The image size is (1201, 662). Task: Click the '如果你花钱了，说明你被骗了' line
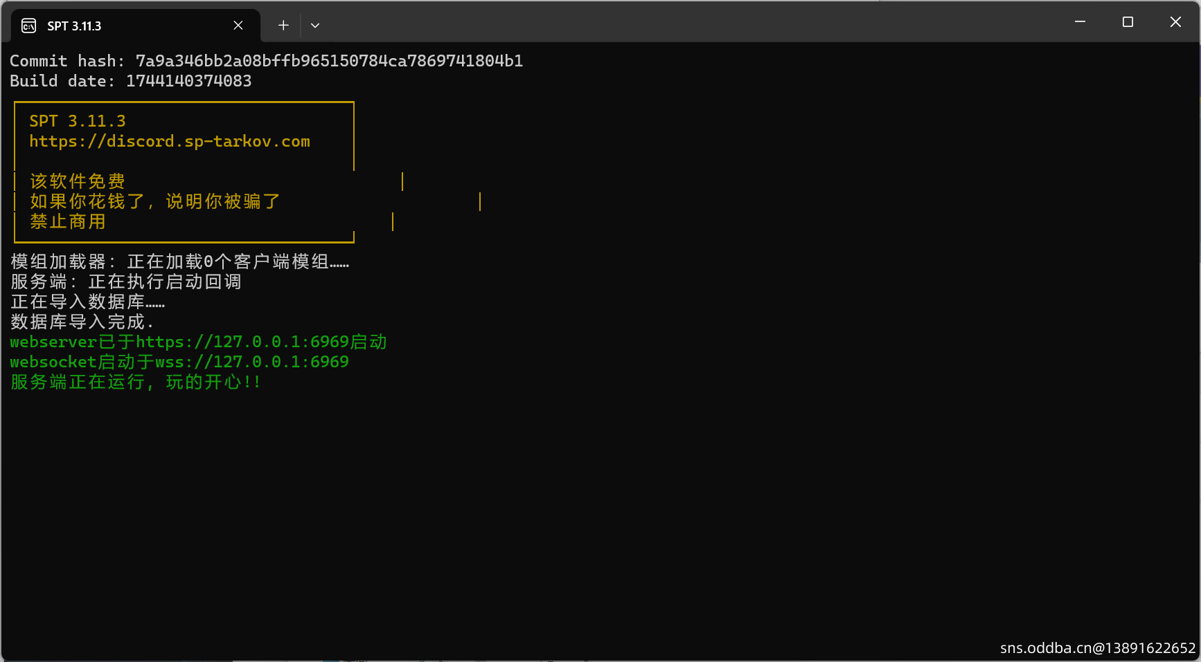pos(155,201)
